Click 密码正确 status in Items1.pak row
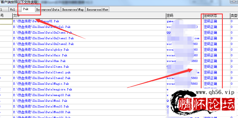This screenshot has height=118, width=238. 210,73
